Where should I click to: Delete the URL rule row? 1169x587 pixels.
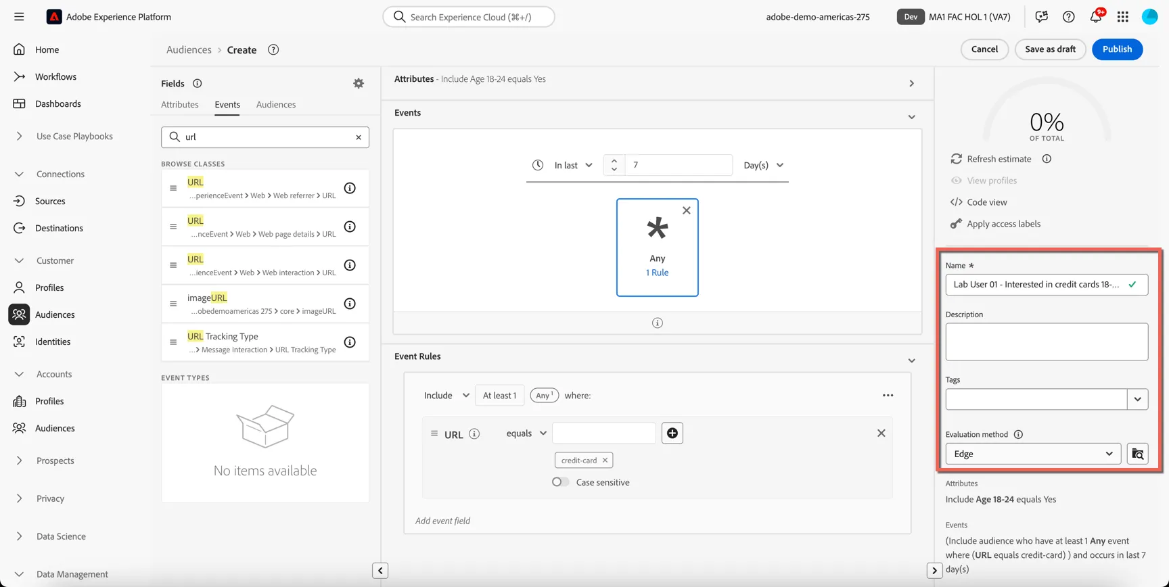pos(881,433)
